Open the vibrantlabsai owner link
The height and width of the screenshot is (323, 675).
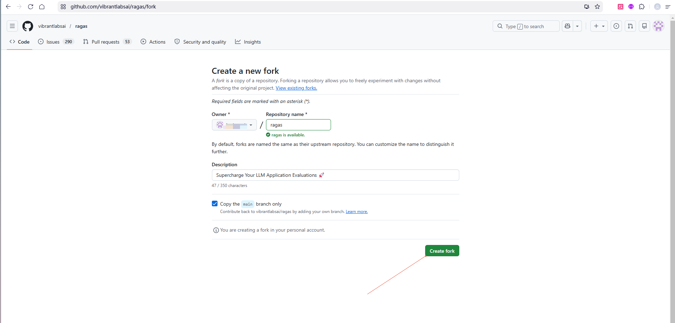click(52, 26)
